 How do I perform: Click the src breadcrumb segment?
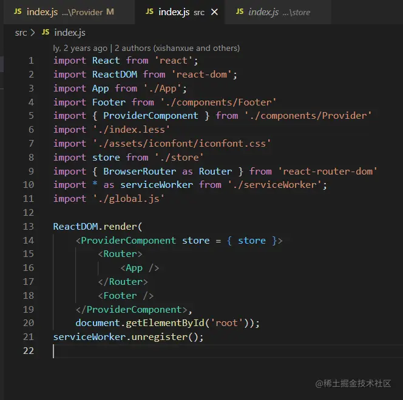(21, 33)
